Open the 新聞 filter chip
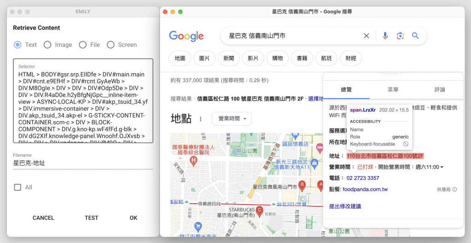The image size is (471, 243). [x=229, y=58]
